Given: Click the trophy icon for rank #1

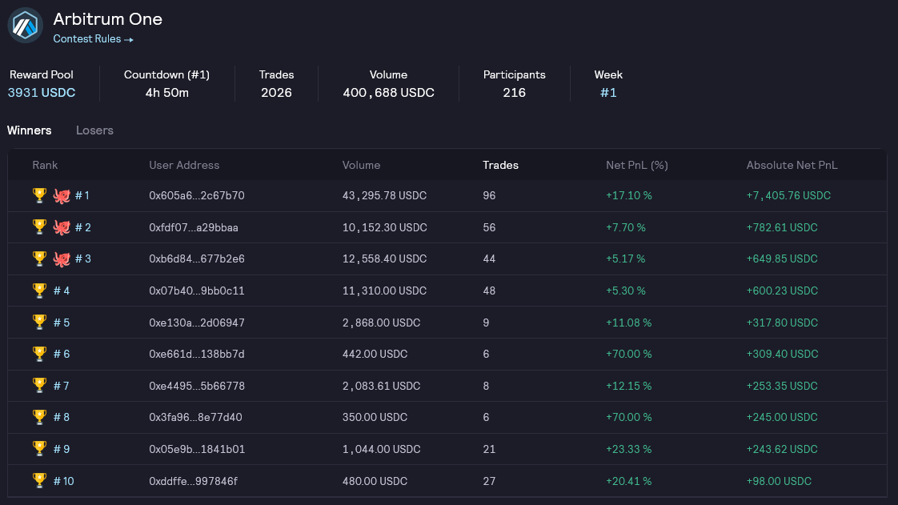Looking at the screenshot, I should pos(39,195).
